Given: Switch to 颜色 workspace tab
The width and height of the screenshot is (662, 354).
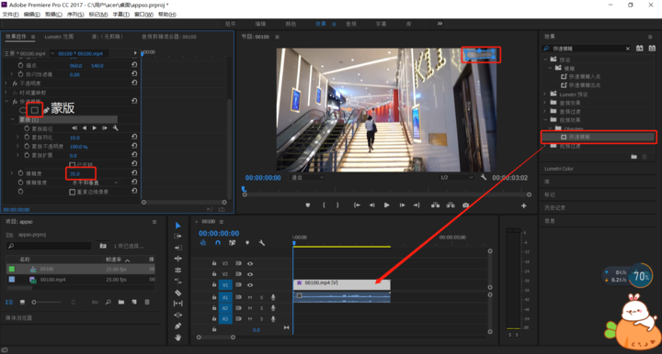Looking at the screenshot, I should coord(291,24).
